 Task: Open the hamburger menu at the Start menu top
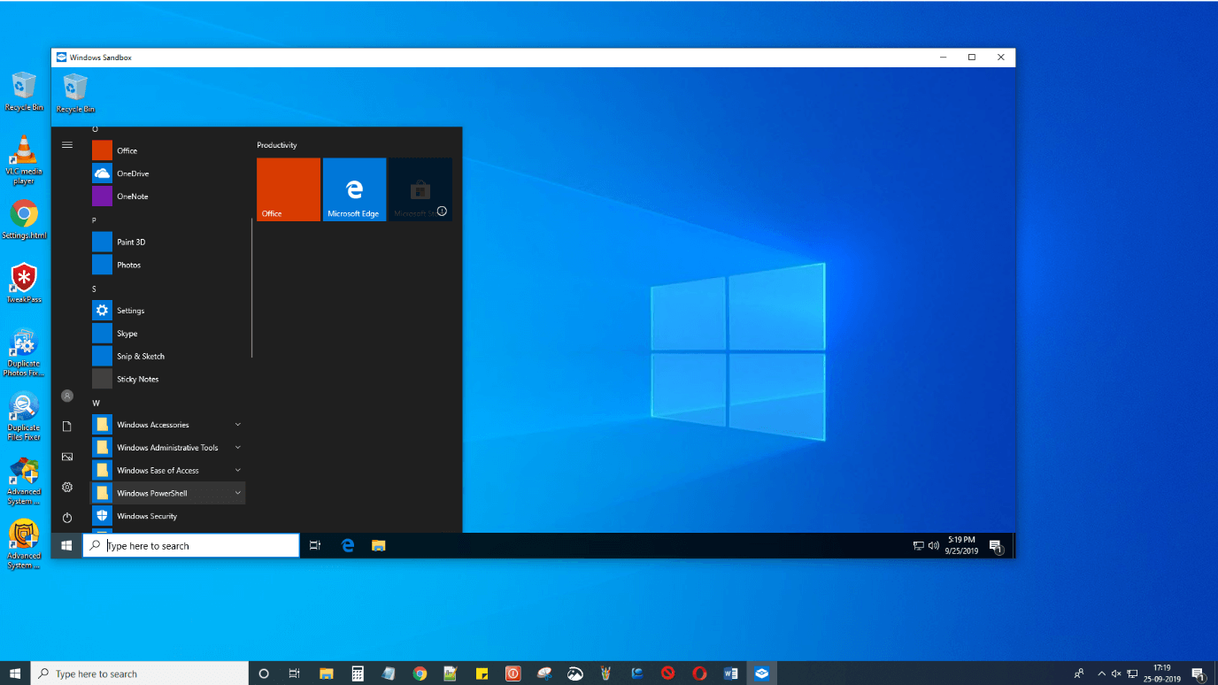67,144
